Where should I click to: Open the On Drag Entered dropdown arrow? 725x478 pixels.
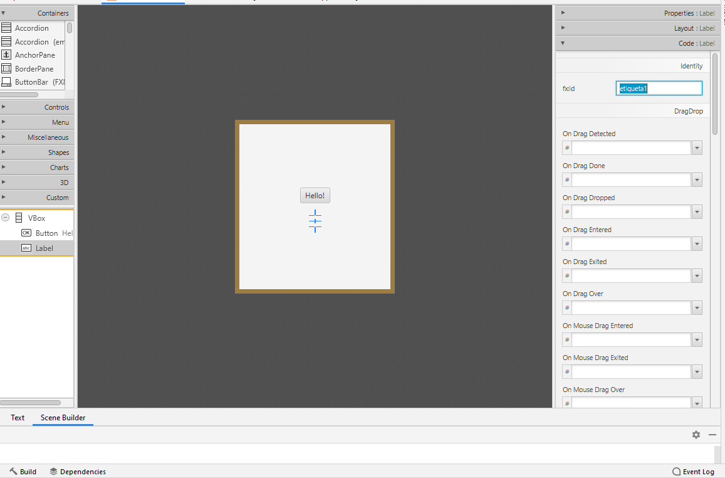click(697, 244)
